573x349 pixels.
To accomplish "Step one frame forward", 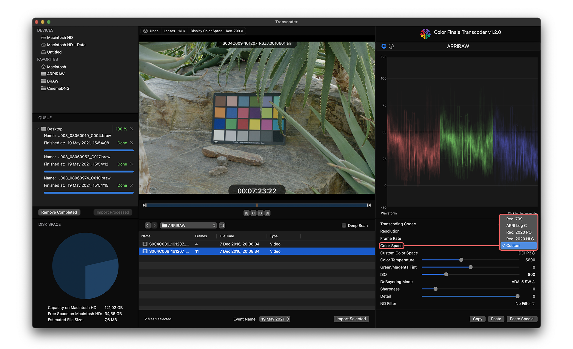I will [261, 213].
